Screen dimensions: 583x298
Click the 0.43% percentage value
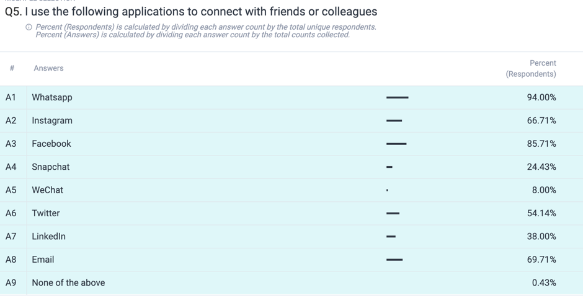tap(544, 283)
